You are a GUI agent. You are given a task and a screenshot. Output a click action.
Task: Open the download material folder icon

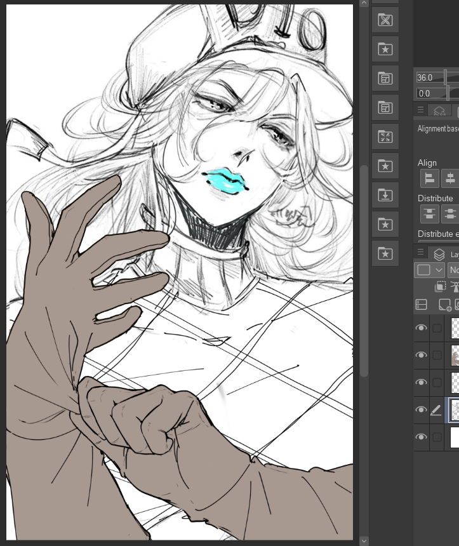[x=385, y=195]
